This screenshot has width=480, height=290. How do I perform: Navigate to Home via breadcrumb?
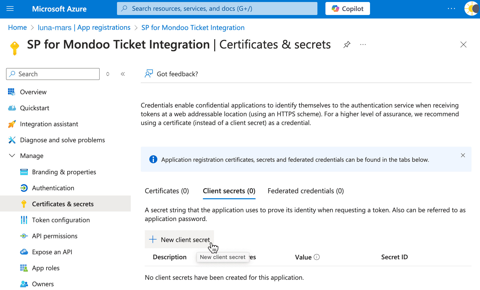[17, 27]
